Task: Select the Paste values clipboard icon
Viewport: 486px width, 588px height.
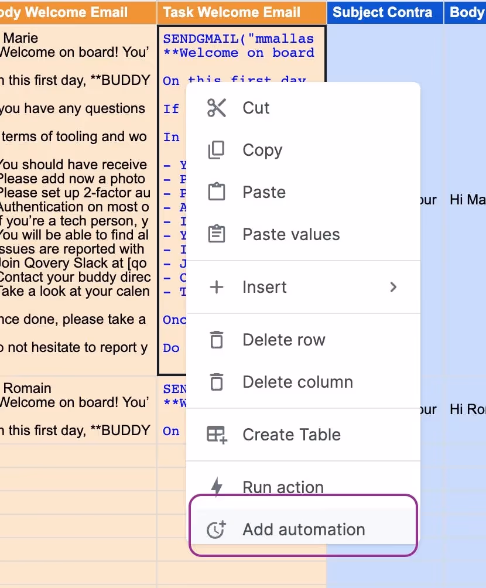Action: (x=217, y=234)
